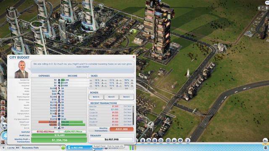The width and height of the screenshot is (269, 151).
Task: Open the education menu icon
Action: 168,141
